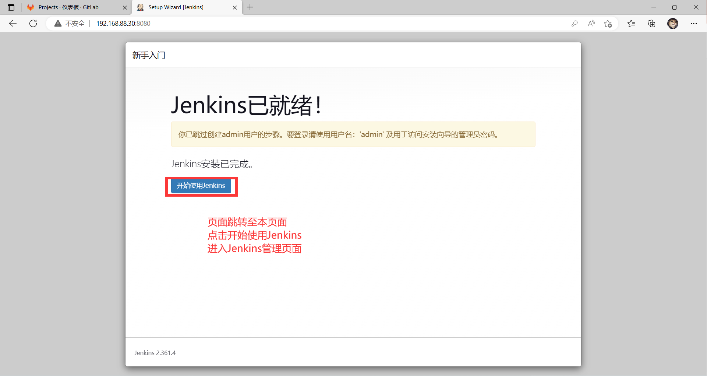
Task: Open the saved password key icon
Action: [x=574, y=24]
